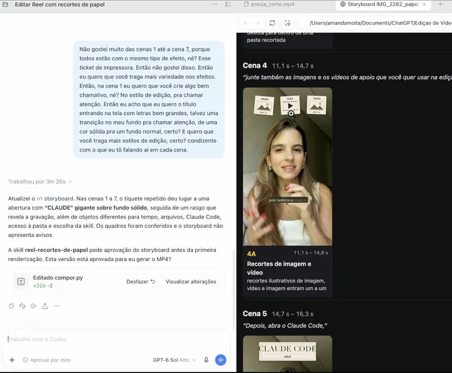This screenshot has width=452, height=373.
Task: Click the zoom magnifier icon on the frame
Action: click(291, 114)
